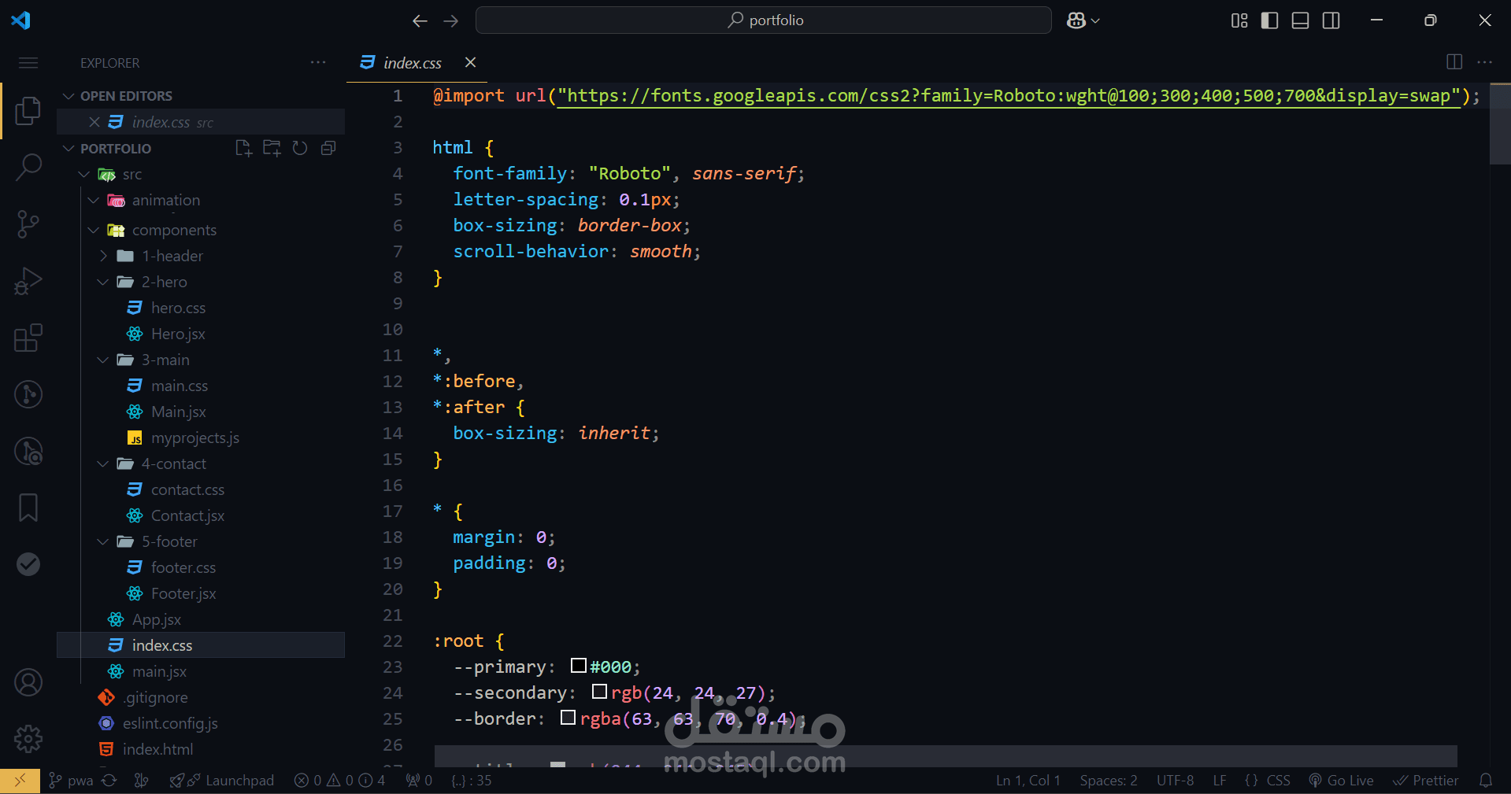This screenshot has width=1511, height=794.
Task: Open remote window indicator in status bar
Action: [x=20, y=780]
